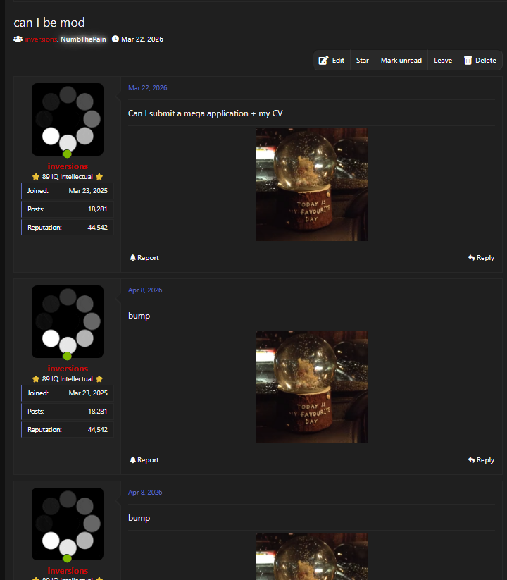Star this conversation

click(362, 61)
